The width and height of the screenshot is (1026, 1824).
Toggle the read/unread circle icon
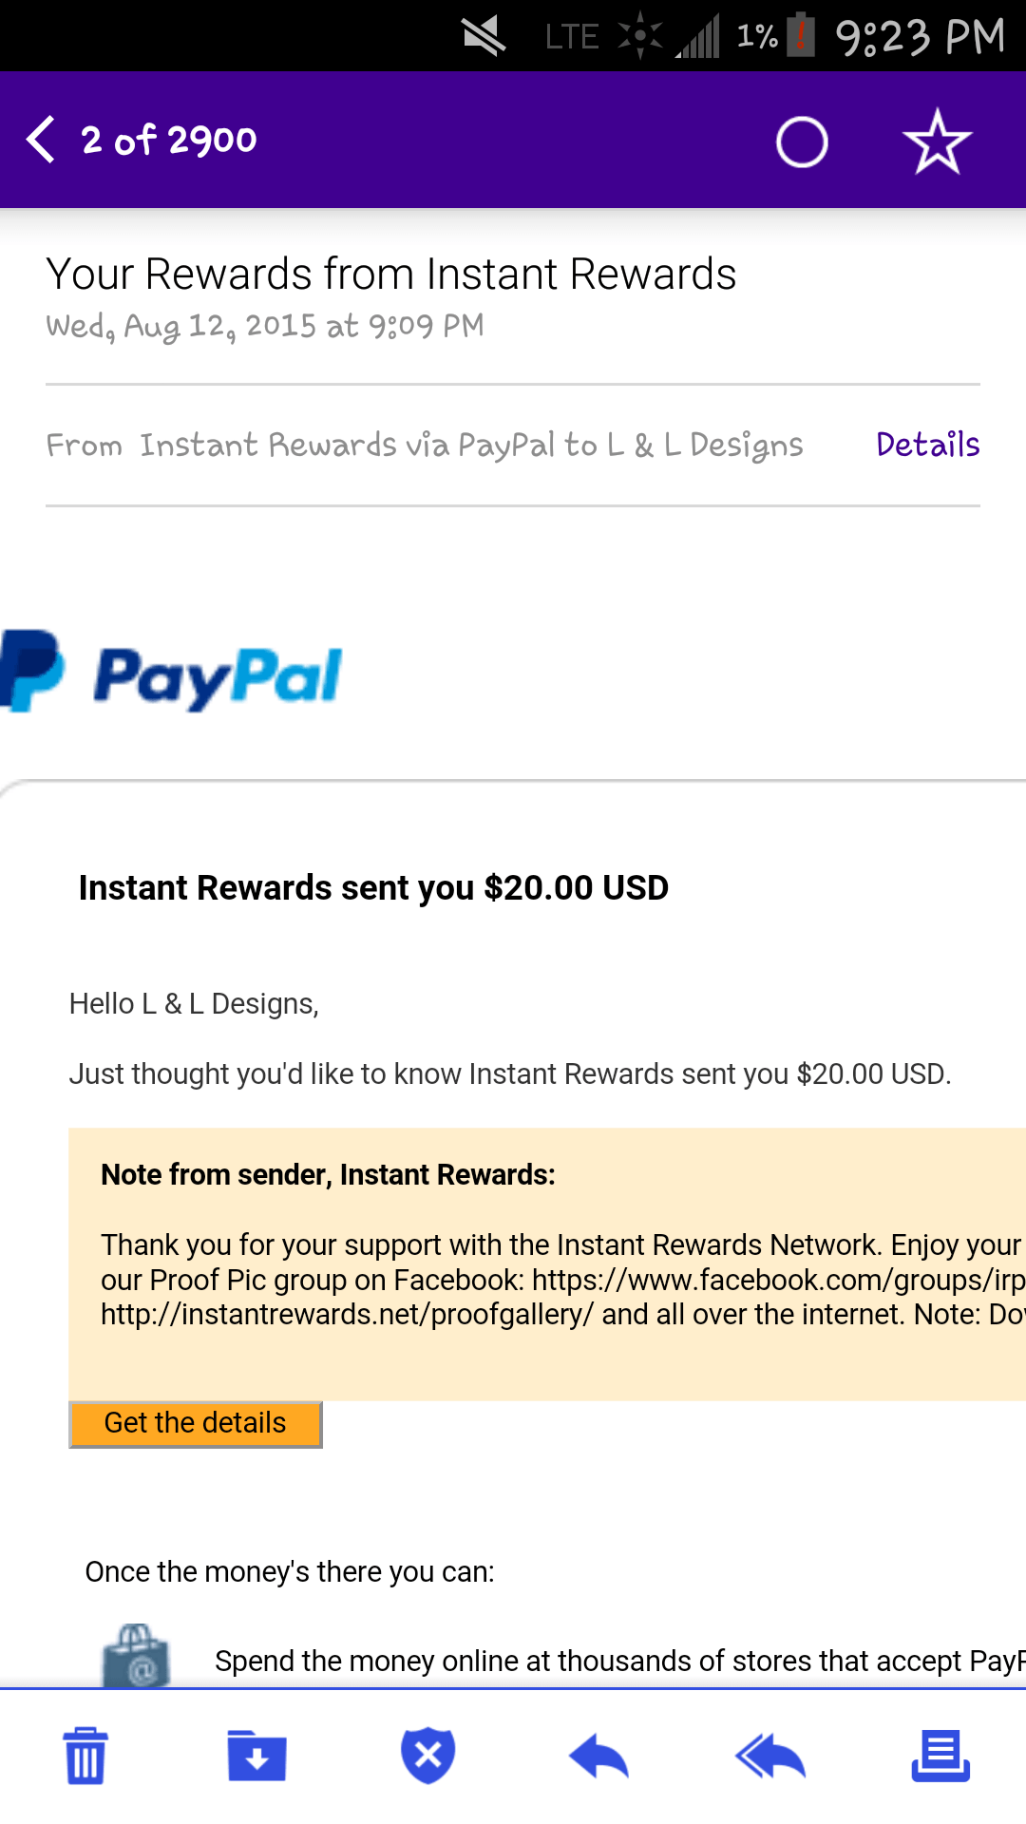(802, 142)
